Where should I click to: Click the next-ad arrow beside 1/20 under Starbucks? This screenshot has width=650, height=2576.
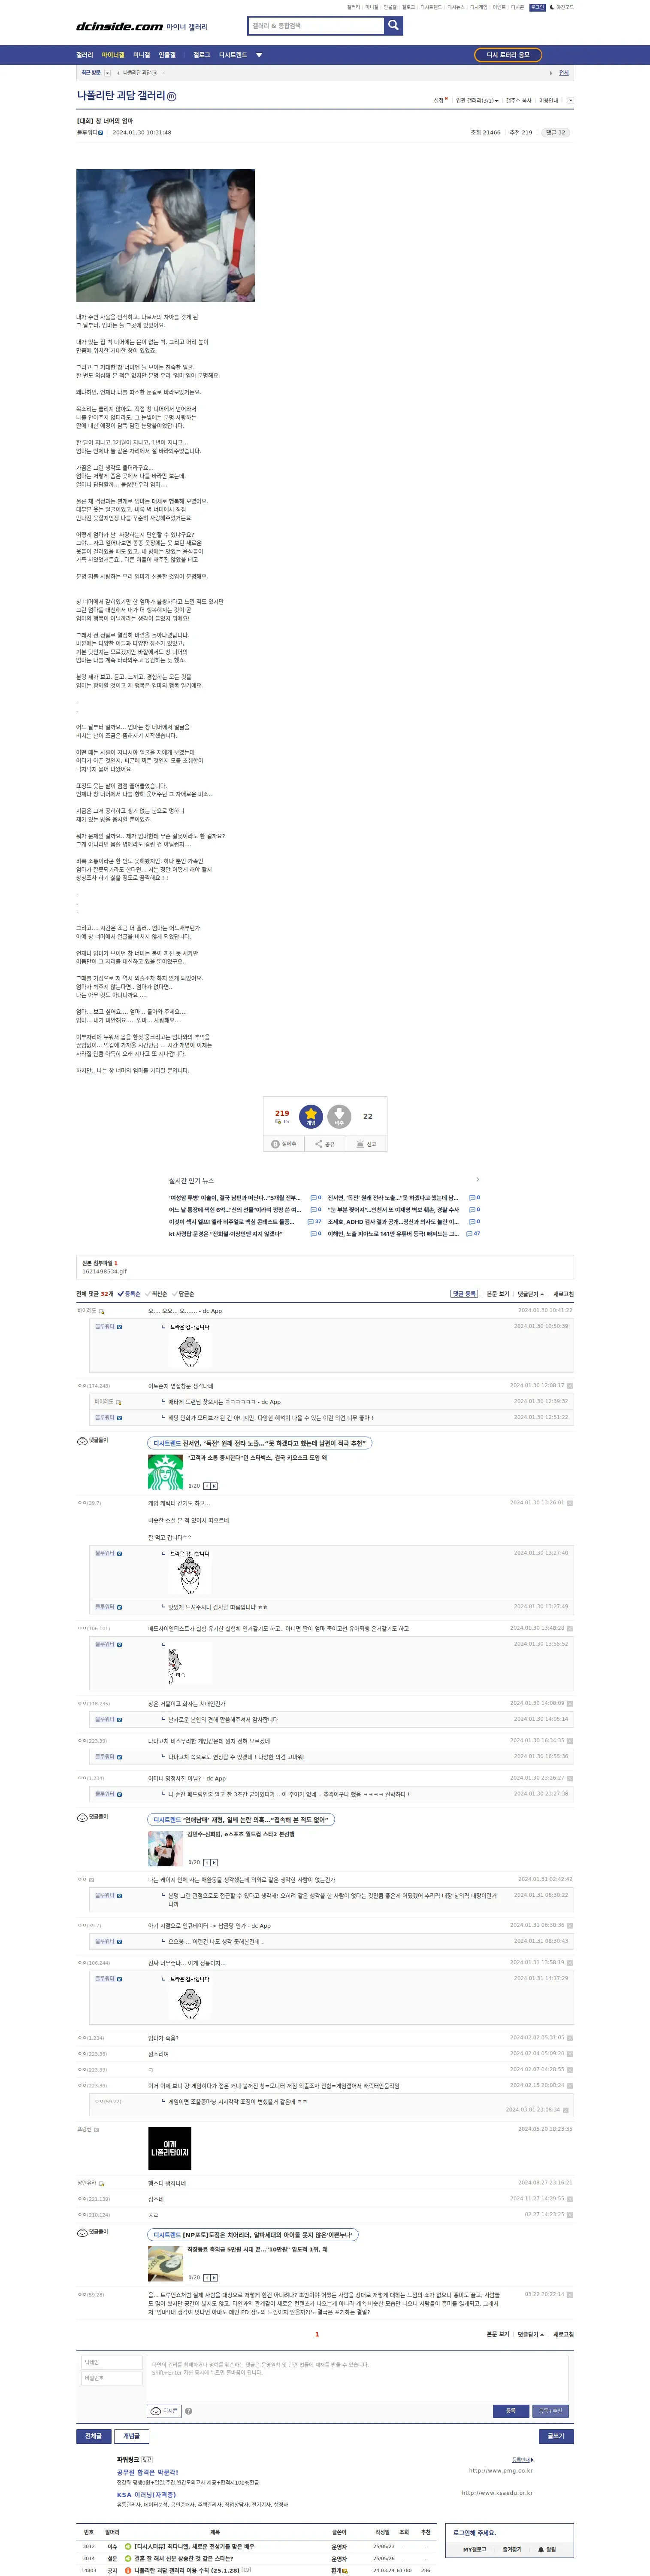click(x=214, y=1486)
